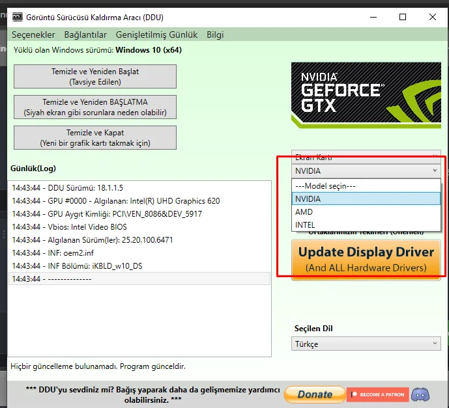Screen dimensions: 449x408
Task: Click the Update Display Driver banner
Action: pyautogui.click(x=366, y=260)
